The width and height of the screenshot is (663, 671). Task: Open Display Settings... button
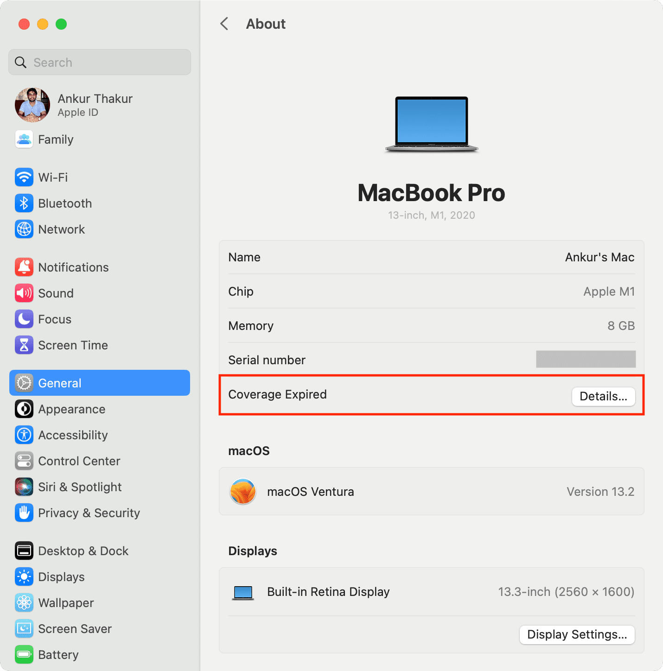pos(577,634)
